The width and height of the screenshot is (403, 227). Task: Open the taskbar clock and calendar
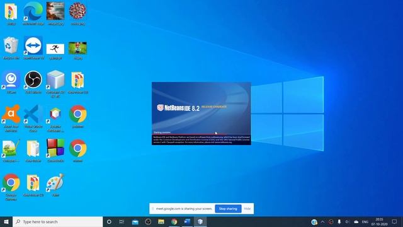pyautogui.click(x=379, y=222)
